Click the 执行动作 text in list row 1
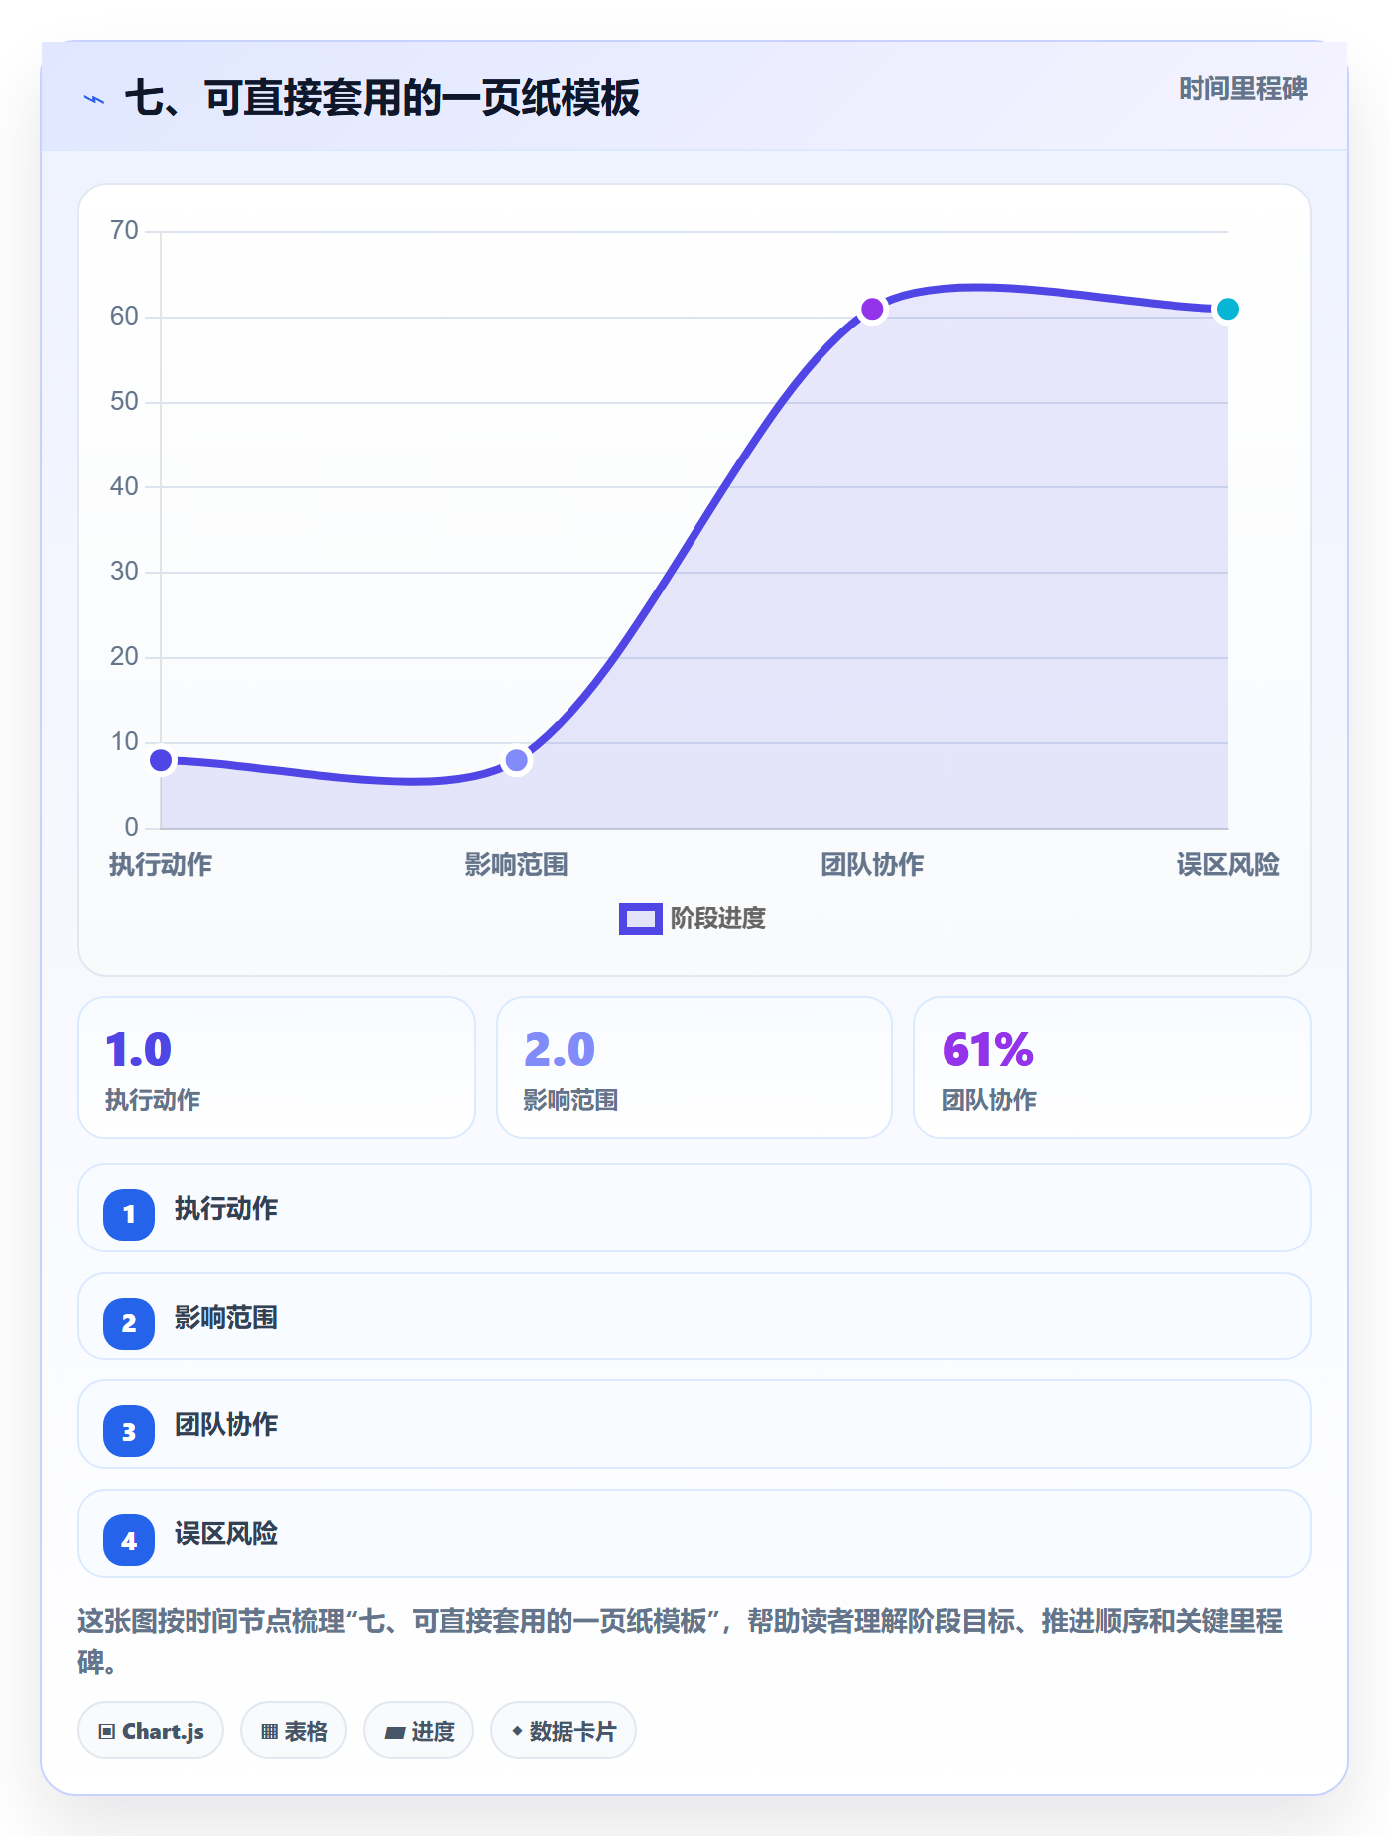The image size is (1389, 1836). tap(226, 1209)
